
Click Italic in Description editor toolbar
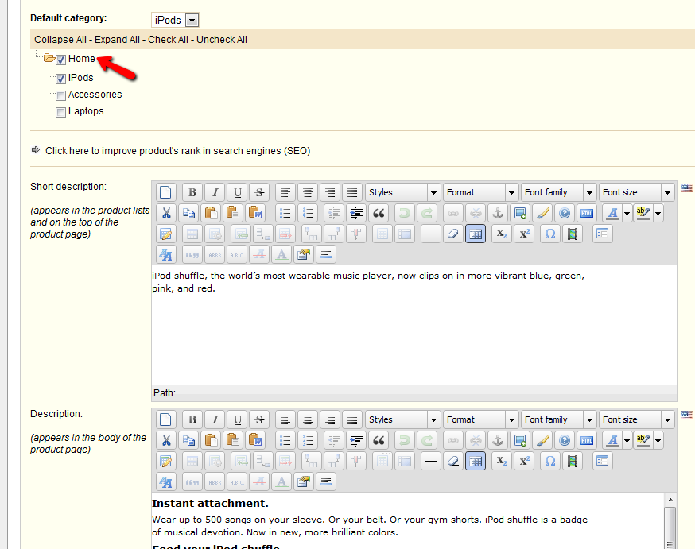[215, 419]
